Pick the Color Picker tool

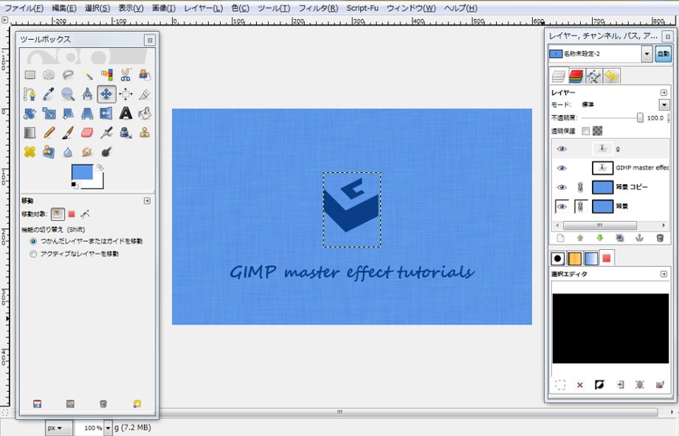49,94
